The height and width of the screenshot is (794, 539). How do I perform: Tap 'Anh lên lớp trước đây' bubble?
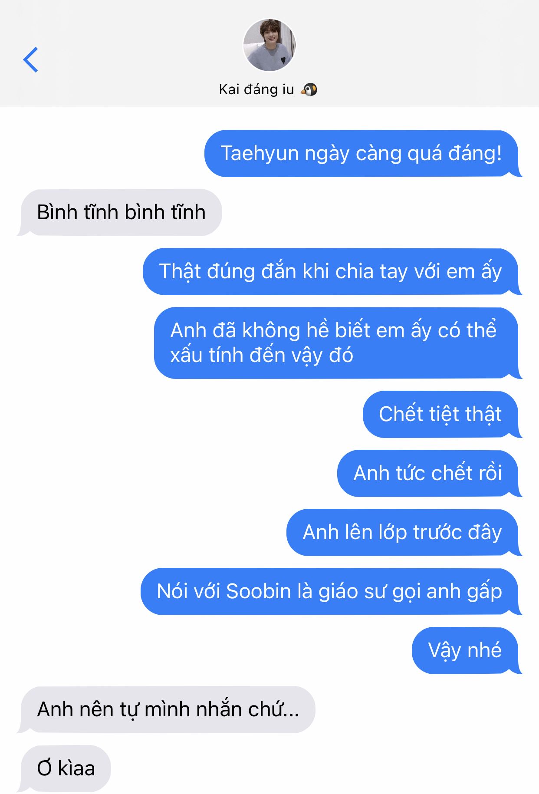pos(404,532)
